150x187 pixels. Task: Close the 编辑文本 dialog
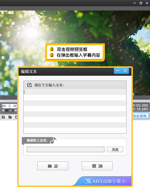pyautogui.click(x=125, y=71)
